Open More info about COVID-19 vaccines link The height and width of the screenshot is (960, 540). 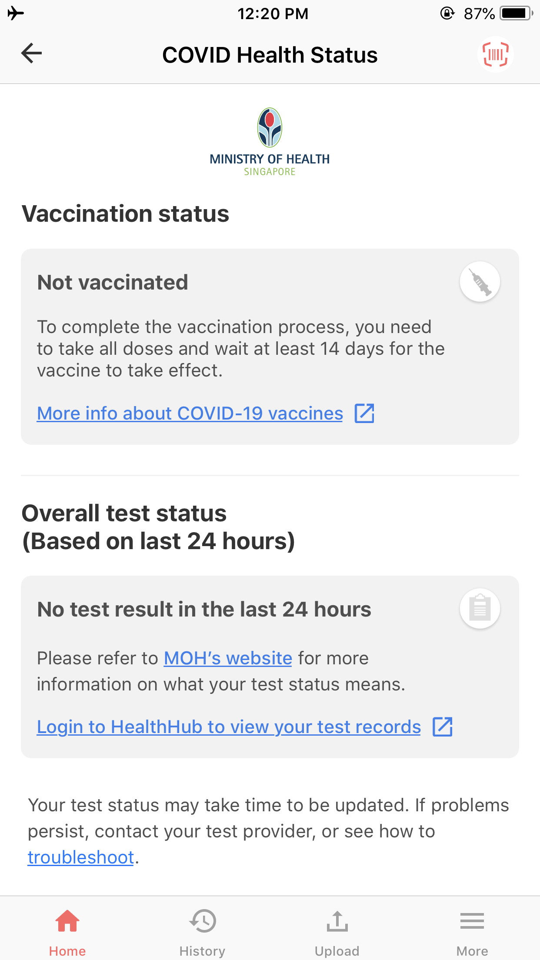pos(190,413)
